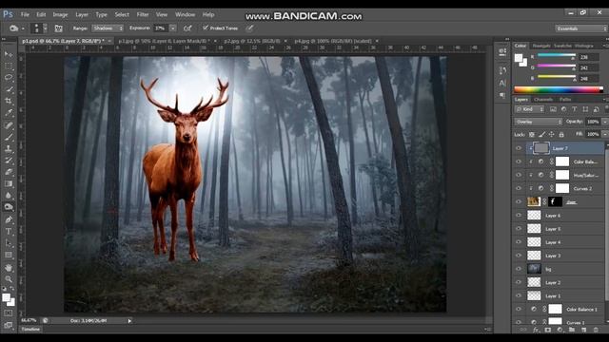The image size is (609, 342).
Task: Open the layer filter Kind dropdown
Action: [530, 110]
